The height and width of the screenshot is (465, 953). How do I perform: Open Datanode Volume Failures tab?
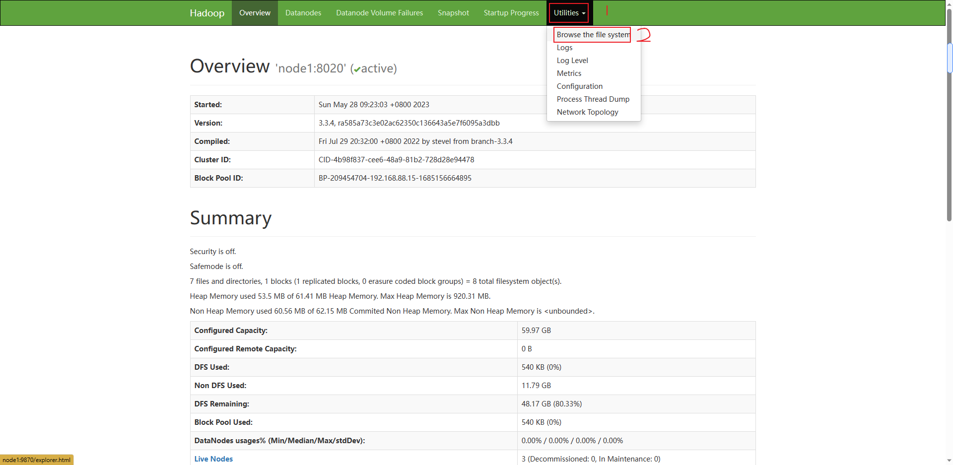click(x=380, y=13)
